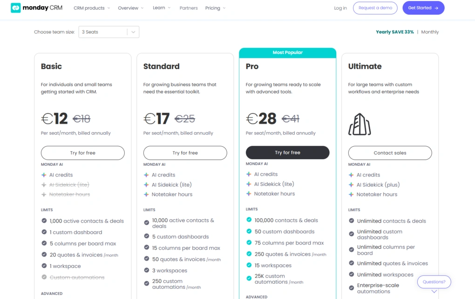The height and width of the screenshot is (299, 475).
Task: Click the 75 columns per board max text
Action: (x=289, y=243)
